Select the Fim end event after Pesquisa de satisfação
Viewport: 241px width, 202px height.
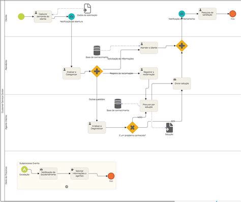pyautogui.click(x=233, y=14)
